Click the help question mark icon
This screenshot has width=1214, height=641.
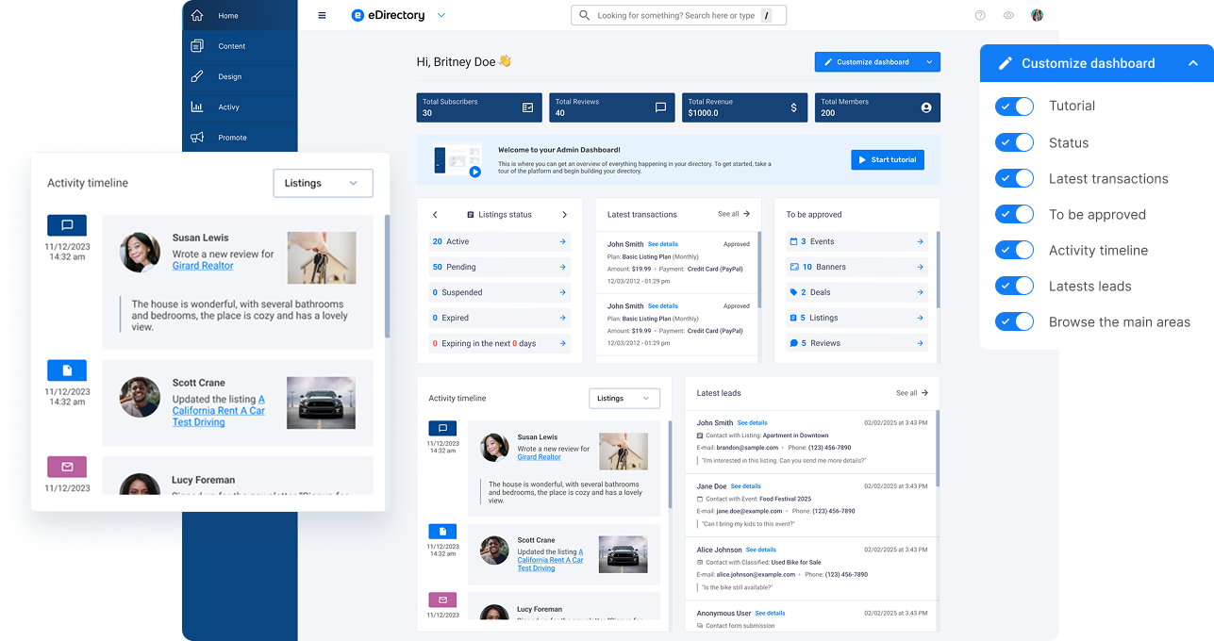(x=980, y=16)
